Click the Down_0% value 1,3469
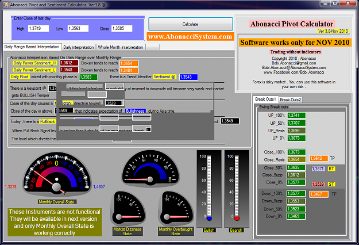The image size is (359, 245). pos(296,216)
